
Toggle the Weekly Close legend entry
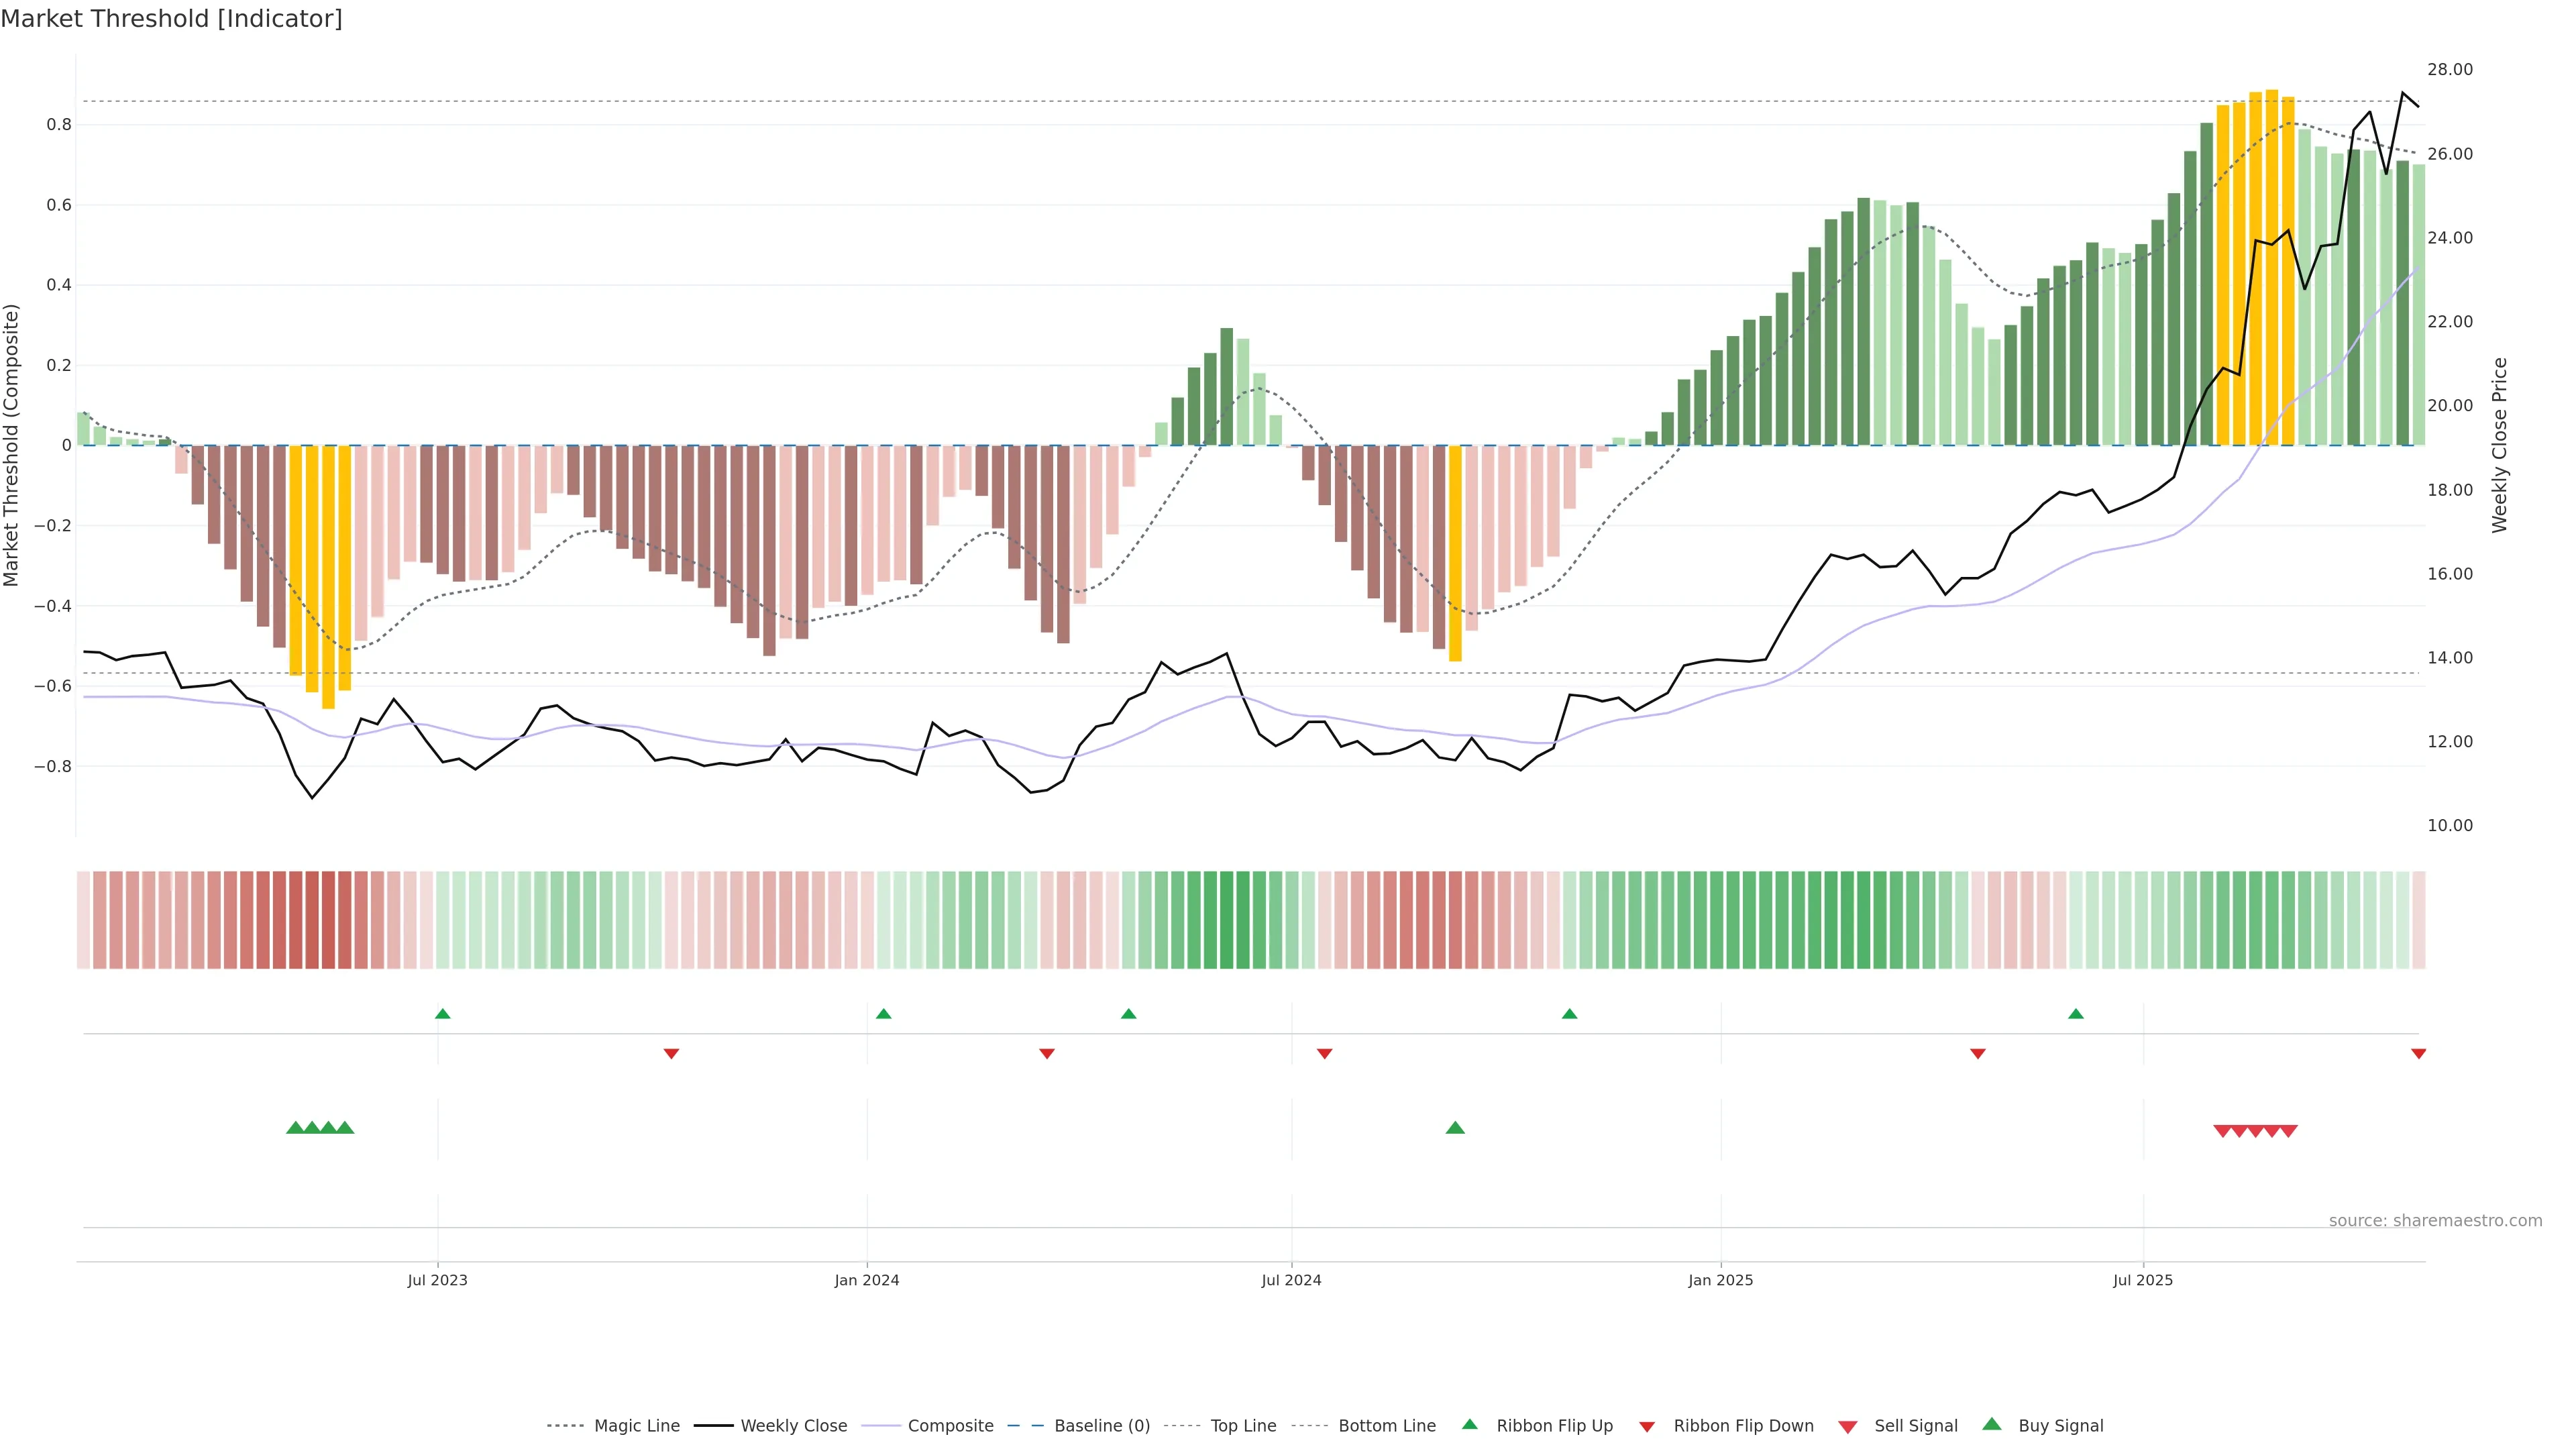[793, 1426]
